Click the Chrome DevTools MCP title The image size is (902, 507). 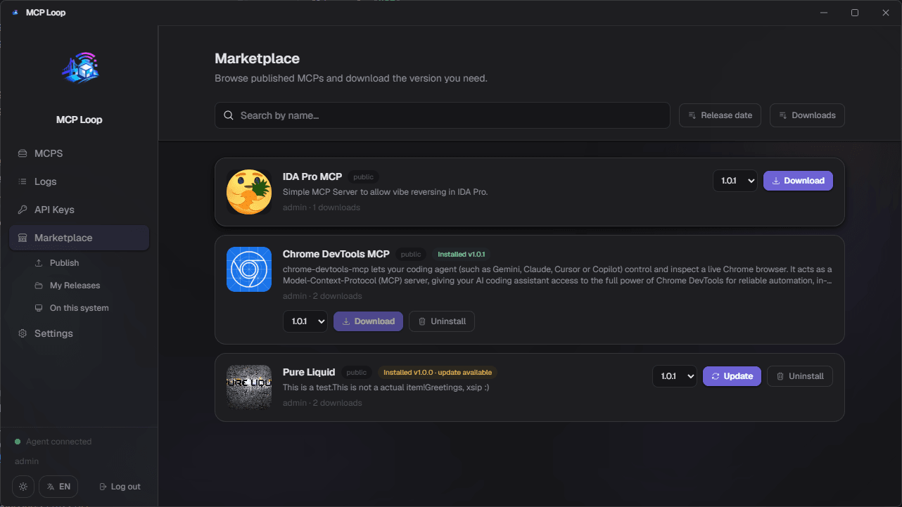click(x=336, y=254)
